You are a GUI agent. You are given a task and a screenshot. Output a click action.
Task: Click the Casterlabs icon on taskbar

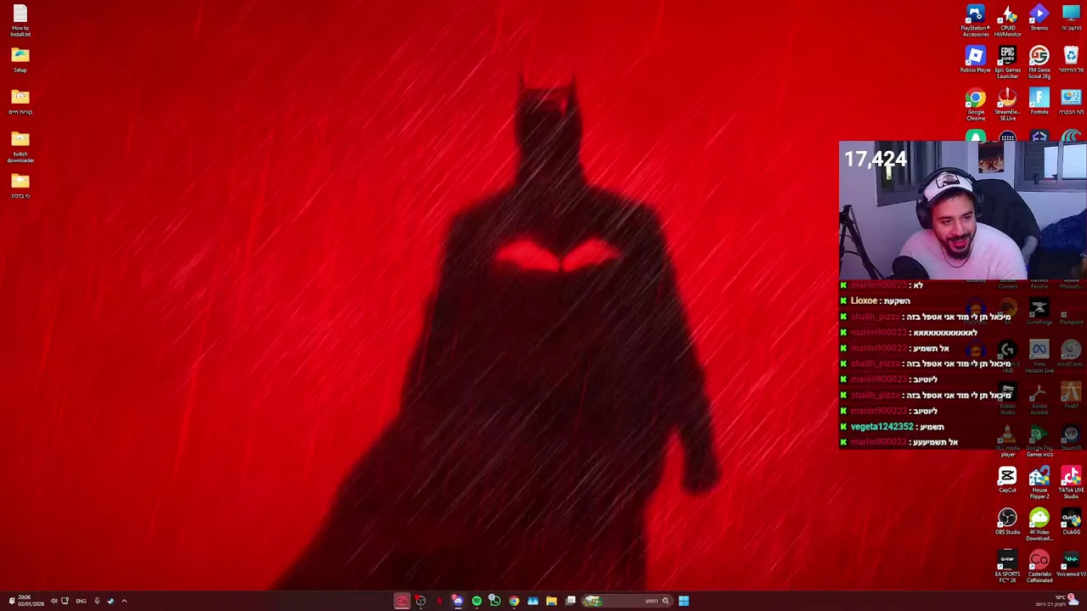(402, 601)
